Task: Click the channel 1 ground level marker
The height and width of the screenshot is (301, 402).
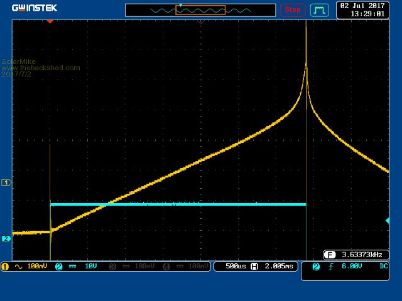Action: 6,182
